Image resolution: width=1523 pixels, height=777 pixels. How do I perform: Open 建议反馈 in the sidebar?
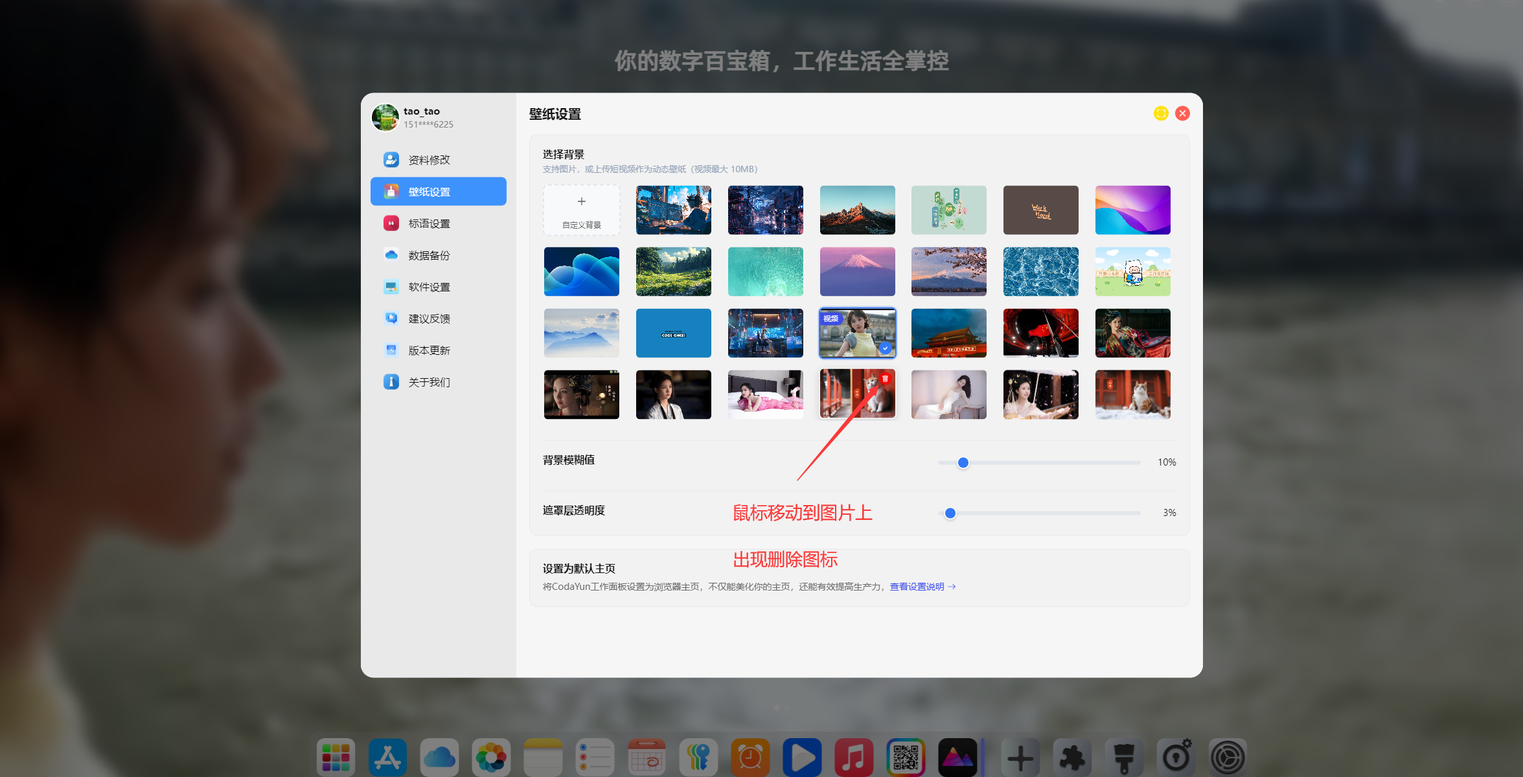point(439,319)
